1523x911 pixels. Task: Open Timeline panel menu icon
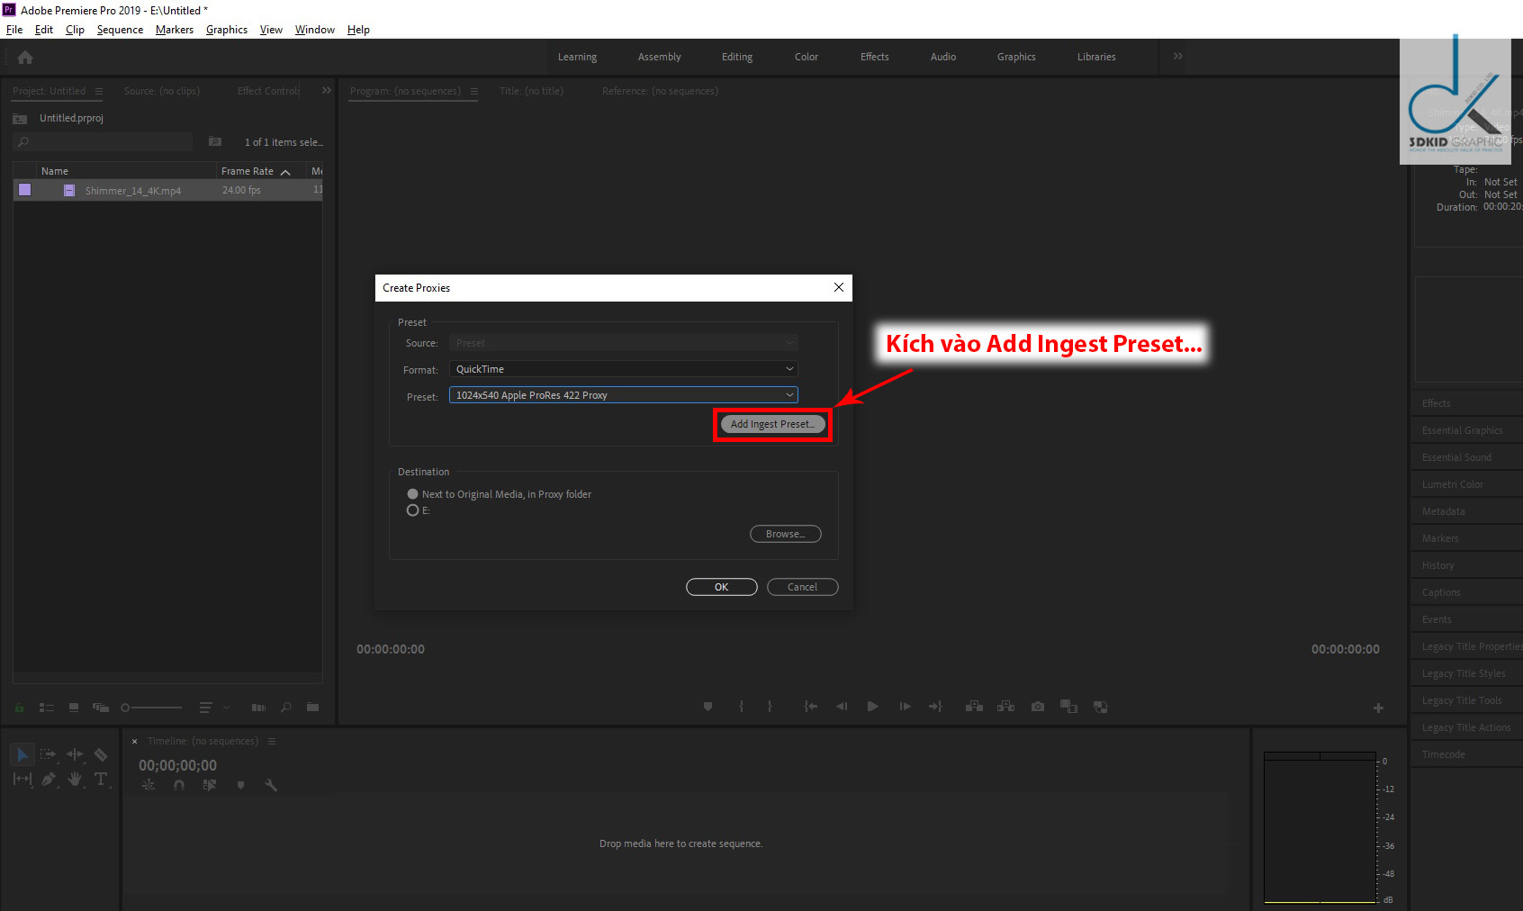(x=272, y=741)
